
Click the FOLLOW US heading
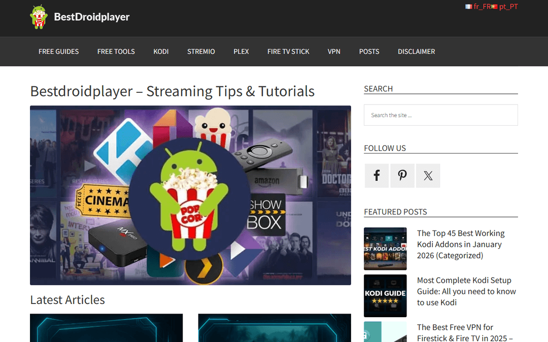click(385, 148)
